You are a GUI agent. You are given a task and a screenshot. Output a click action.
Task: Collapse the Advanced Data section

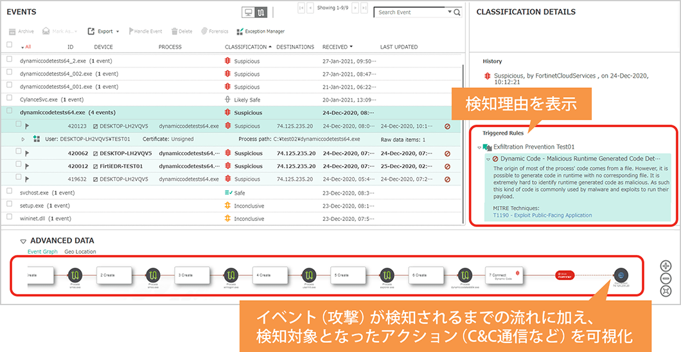pos(23,241)
